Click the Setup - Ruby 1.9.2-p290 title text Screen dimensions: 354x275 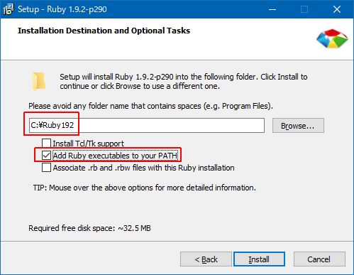[62, 9]
